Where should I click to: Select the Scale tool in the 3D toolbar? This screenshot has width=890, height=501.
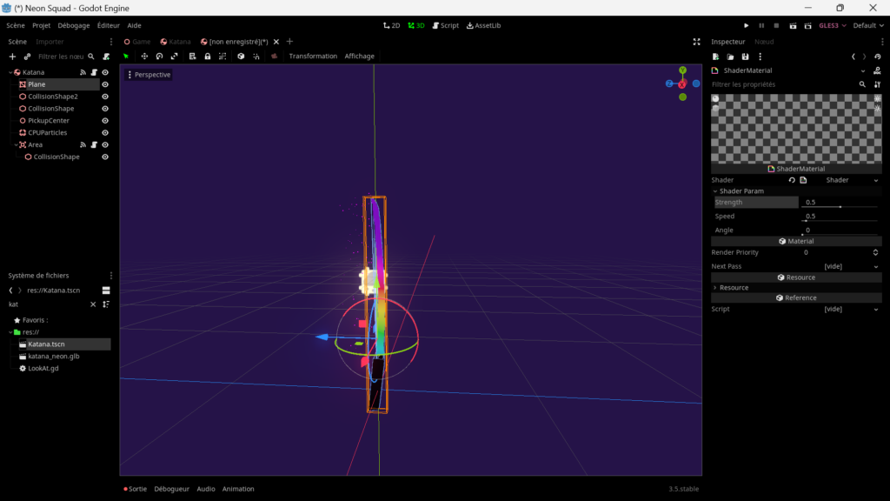tap(175, 56)
